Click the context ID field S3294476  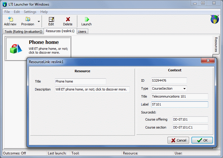(169, 80)
